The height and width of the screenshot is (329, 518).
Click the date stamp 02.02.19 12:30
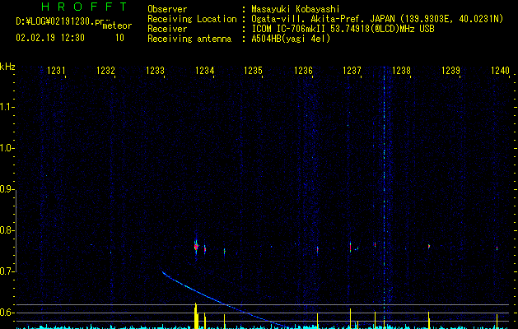50,38
